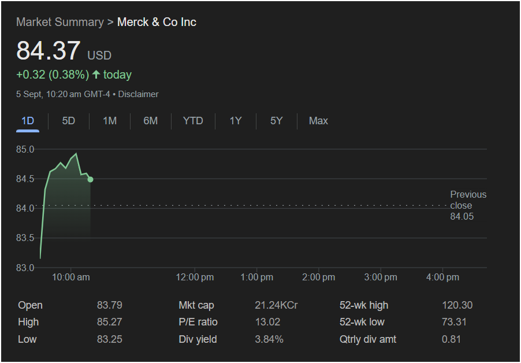Click the 83.5 y-axis label
This screenshot has height=363, width=521.
pyautogui.click(x=25, y=238)
